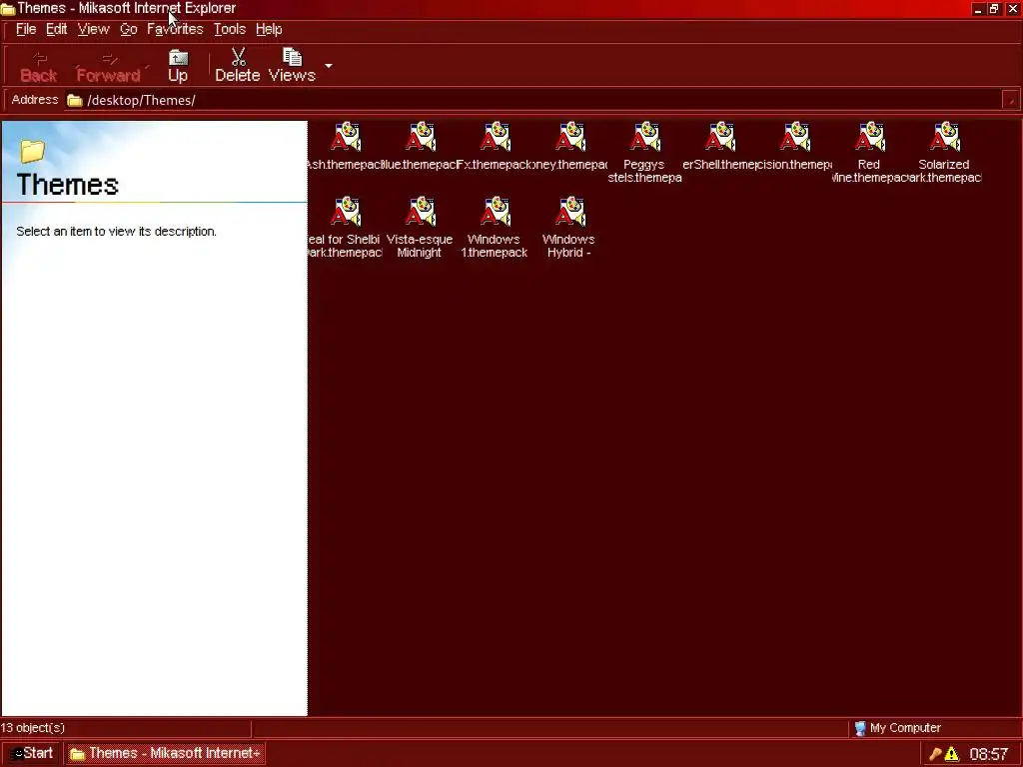
Task: Click the Delete scissors toolbar button
Action: [238, 67]
